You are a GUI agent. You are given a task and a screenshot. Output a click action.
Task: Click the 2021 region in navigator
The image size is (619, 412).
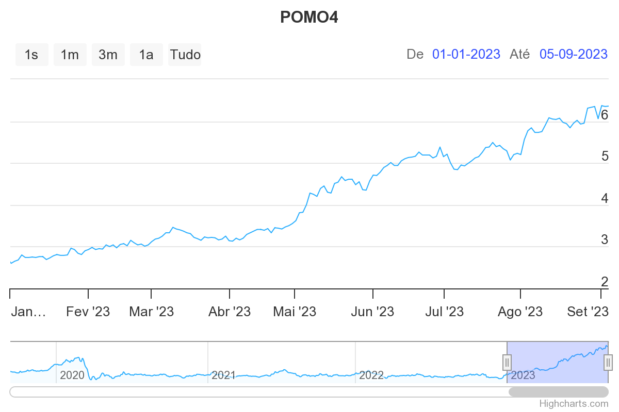pos(223,374)
